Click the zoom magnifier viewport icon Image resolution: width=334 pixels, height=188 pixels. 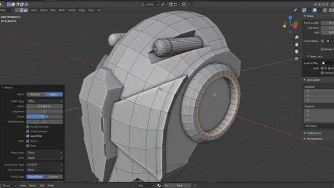click(x=296, y=38)
